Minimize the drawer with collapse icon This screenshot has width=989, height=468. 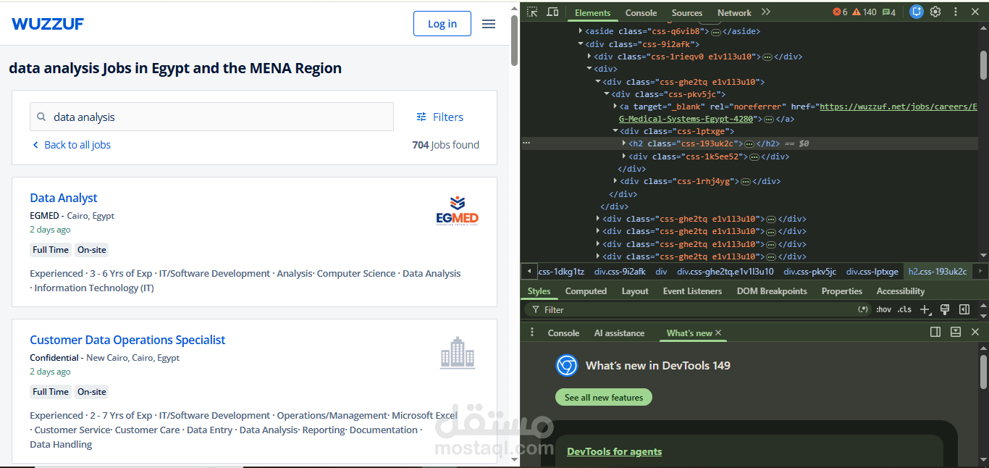click(x=956, y=332)
